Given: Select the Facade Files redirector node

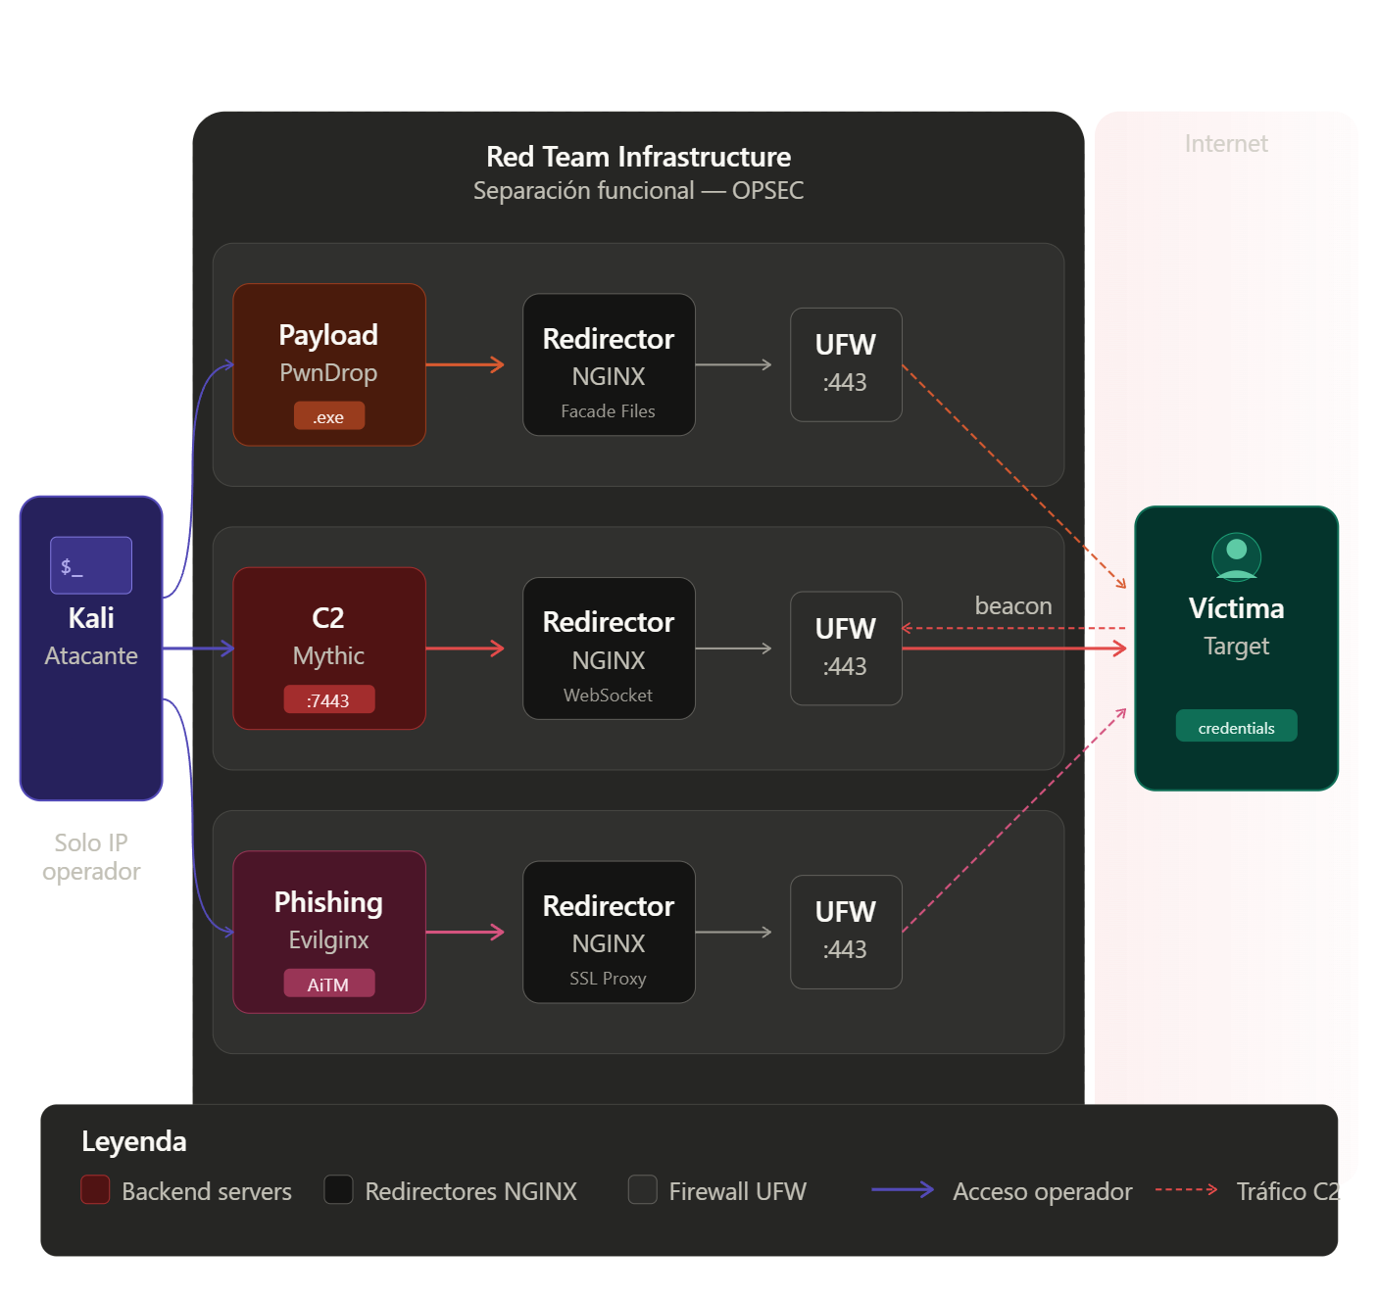Looking at the screenshot, I should click(609, 364).
